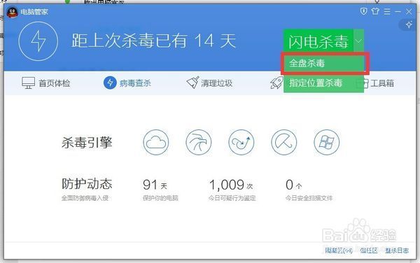Open the skin shirt icon
Viewport: 420px width, 263px height.
coord(375,11)
